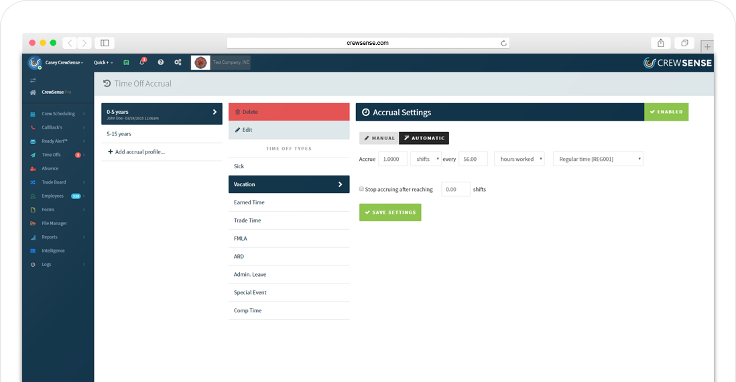Click the Time Offs plane icon
Viewport: 736px width, 382px height.
pos(33,155)
